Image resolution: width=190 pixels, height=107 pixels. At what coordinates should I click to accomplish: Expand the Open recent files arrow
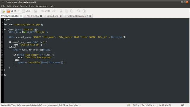tap(19, 11)
